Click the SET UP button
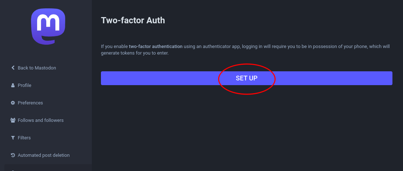The image size is (403, 171). click(x=246, y=78)
